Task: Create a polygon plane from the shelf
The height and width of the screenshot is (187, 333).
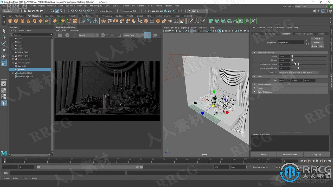Action: tap(40, 21)
